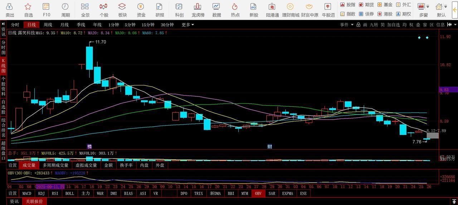The image size is (458, 205).
Task: Click 设置 beside the MACD tab
Action: [x=13, y=194]
